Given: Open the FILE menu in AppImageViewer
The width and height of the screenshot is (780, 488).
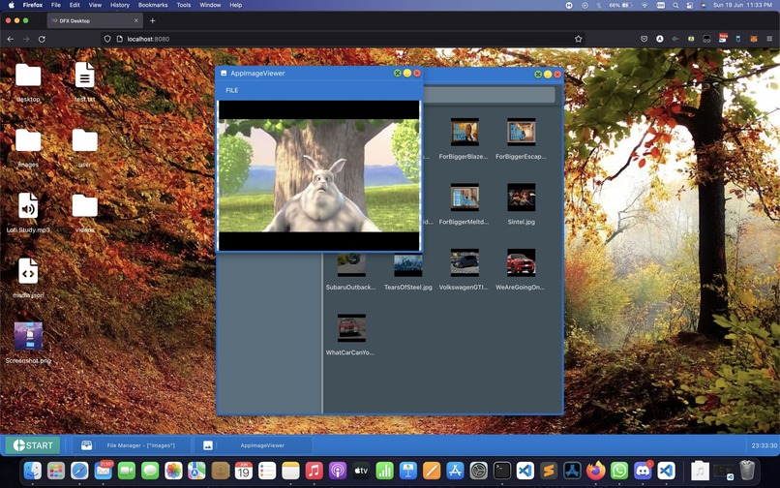Looking at the screenshot, I should coord(232,90).
